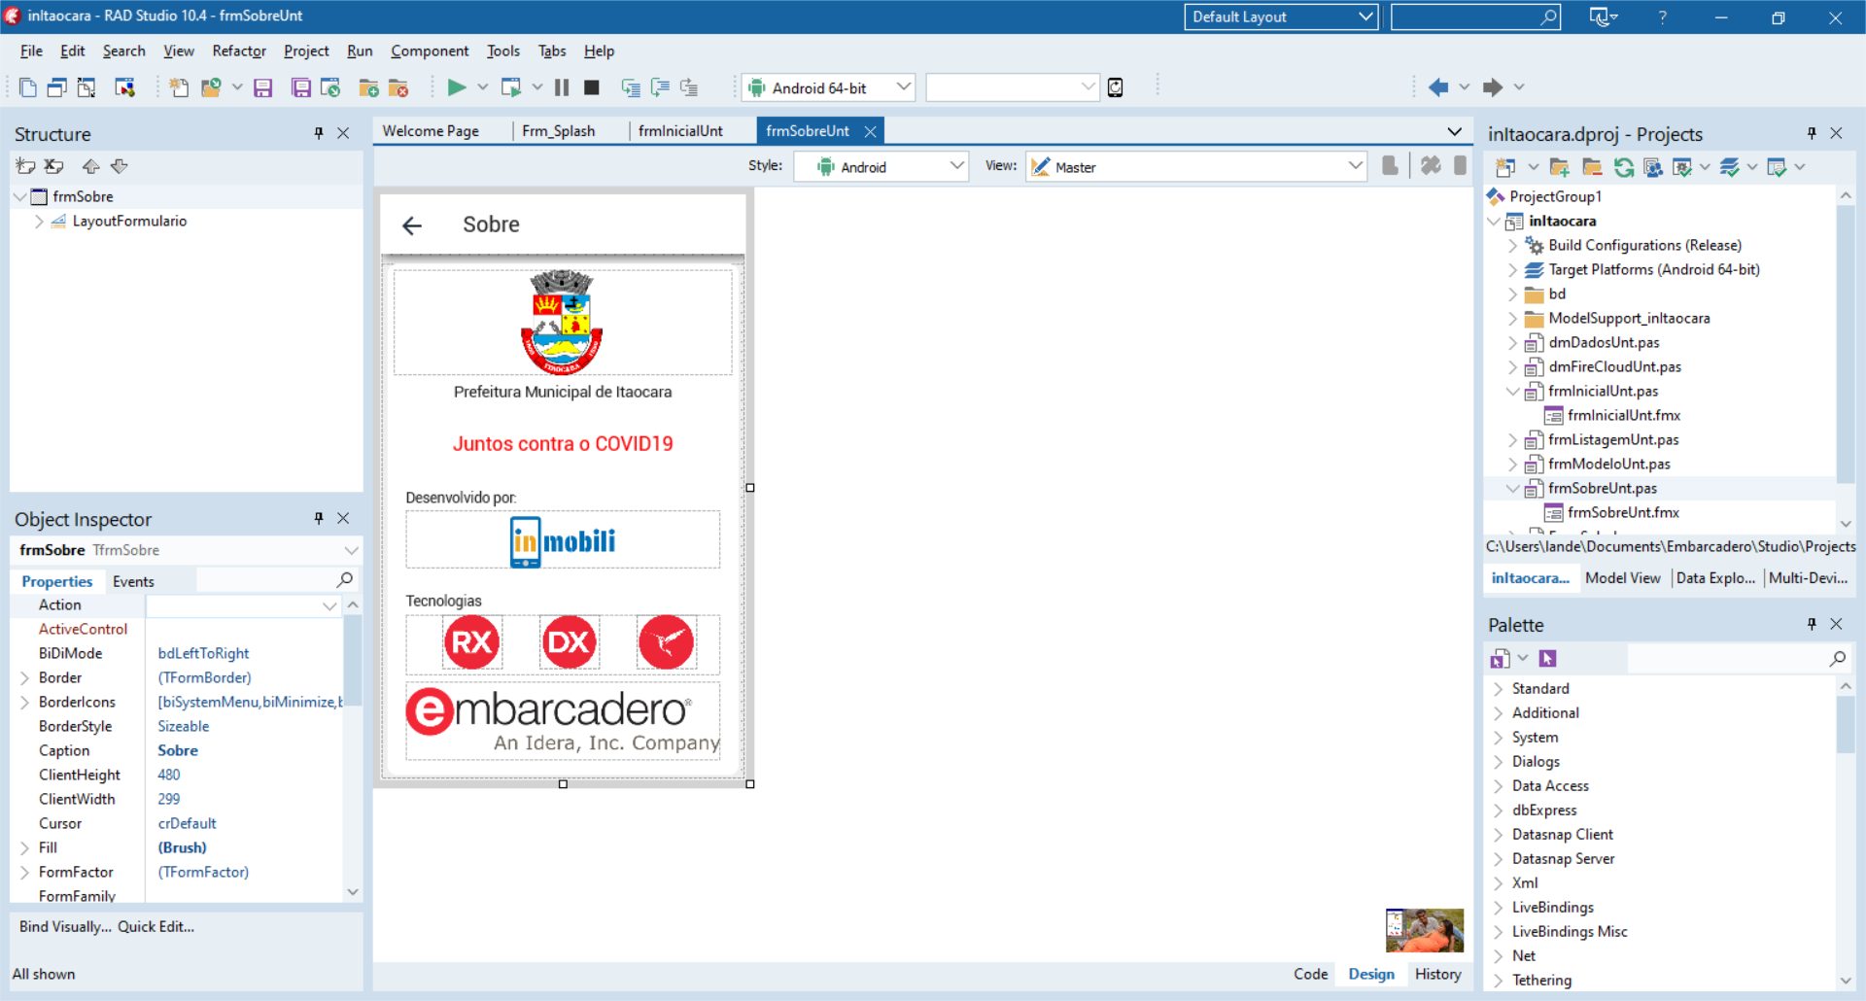Click the Trace Into debug step icon
The height and width of the screenshot is (1001, 1866).
click(631, 87)
